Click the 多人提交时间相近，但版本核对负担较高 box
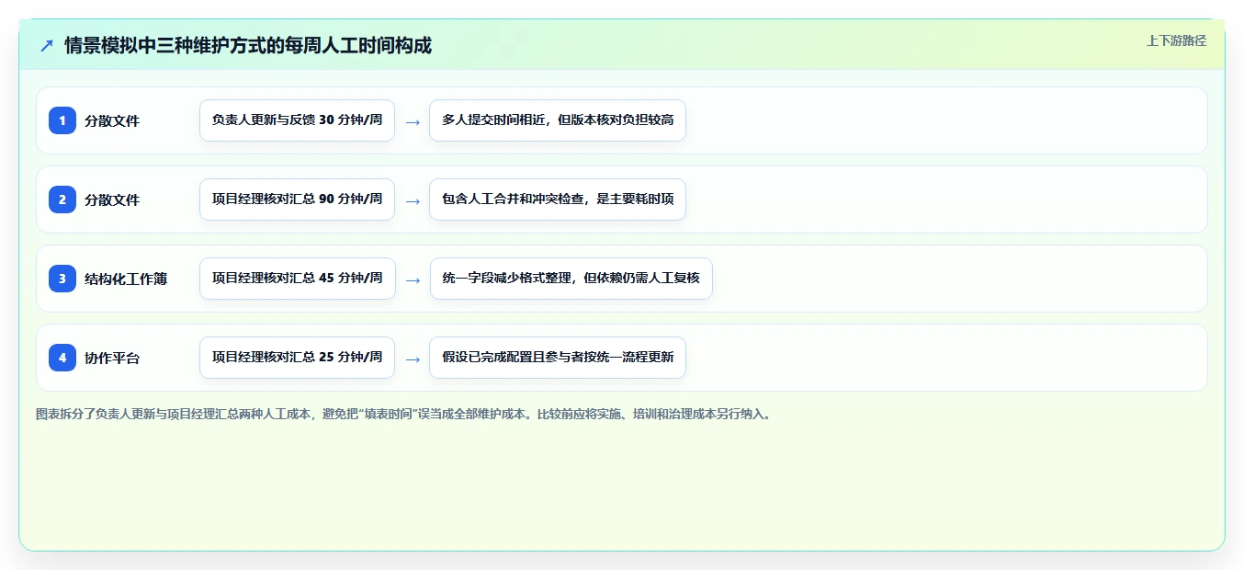The width and height of the screenshot is (1244, 570). 558,120
